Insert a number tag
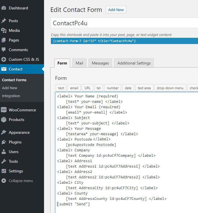The height and width of the screenshot is (213, 198). (x=113, y=88)
